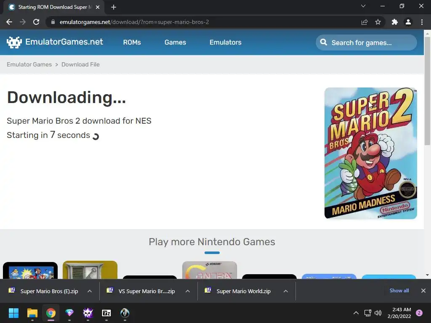Open the Games menu
The width and height of the screenshot is (431, 323).
175,42
